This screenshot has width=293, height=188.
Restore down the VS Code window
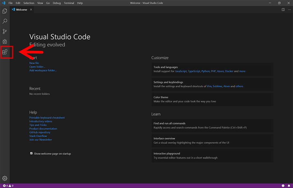point(279,3)
